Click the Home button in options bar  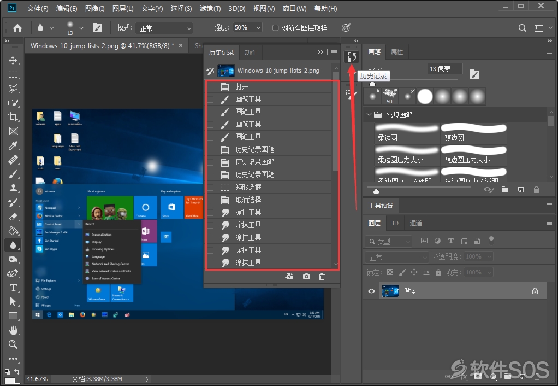[17, 28]
